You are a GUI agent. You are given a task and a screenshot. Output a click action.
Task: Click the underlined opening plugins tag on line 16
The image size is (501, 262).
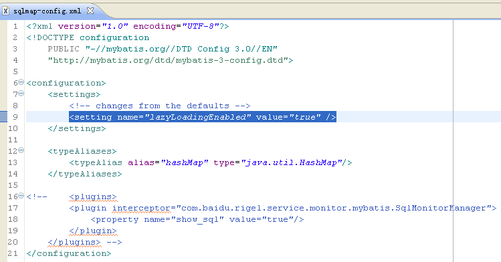(93, 197)
